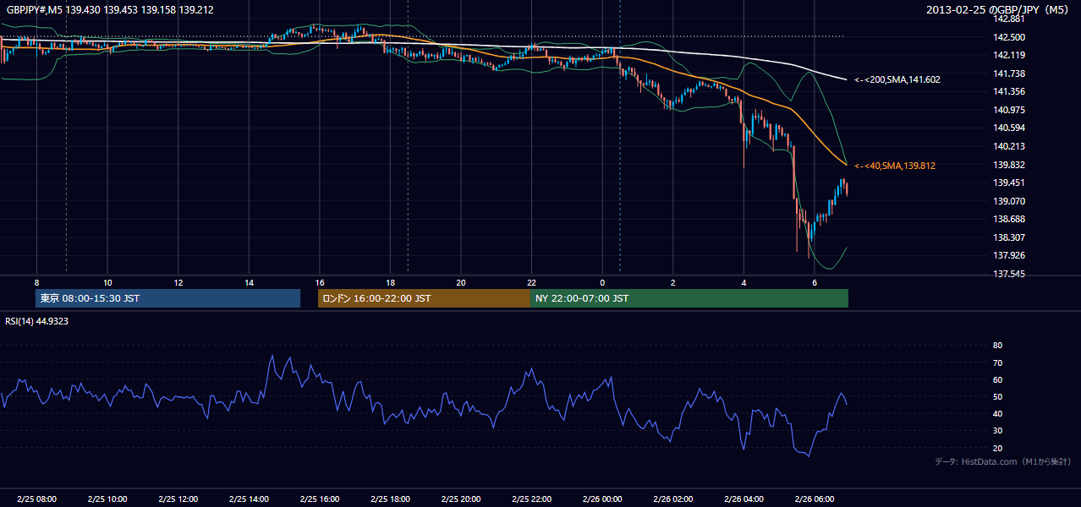The image size is (1081, 507).
Task: Click the 2/25 14:00 date label
Action: [x=249, y=499]
